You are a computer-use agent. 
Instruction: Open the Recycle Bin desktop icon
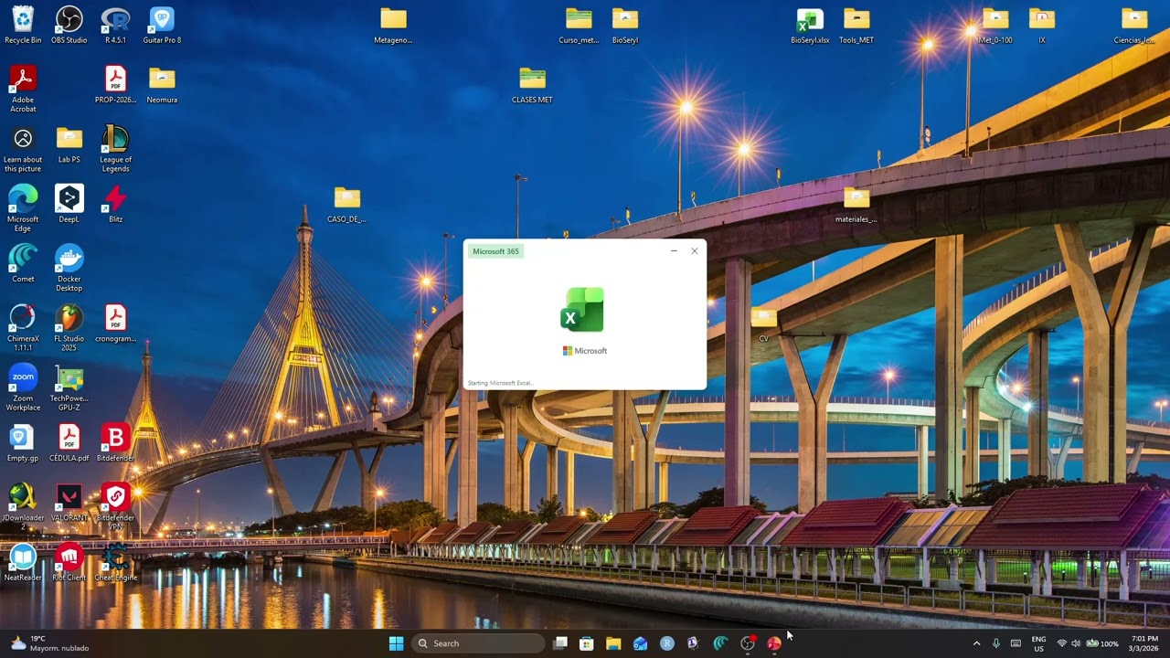click(23, 26)
